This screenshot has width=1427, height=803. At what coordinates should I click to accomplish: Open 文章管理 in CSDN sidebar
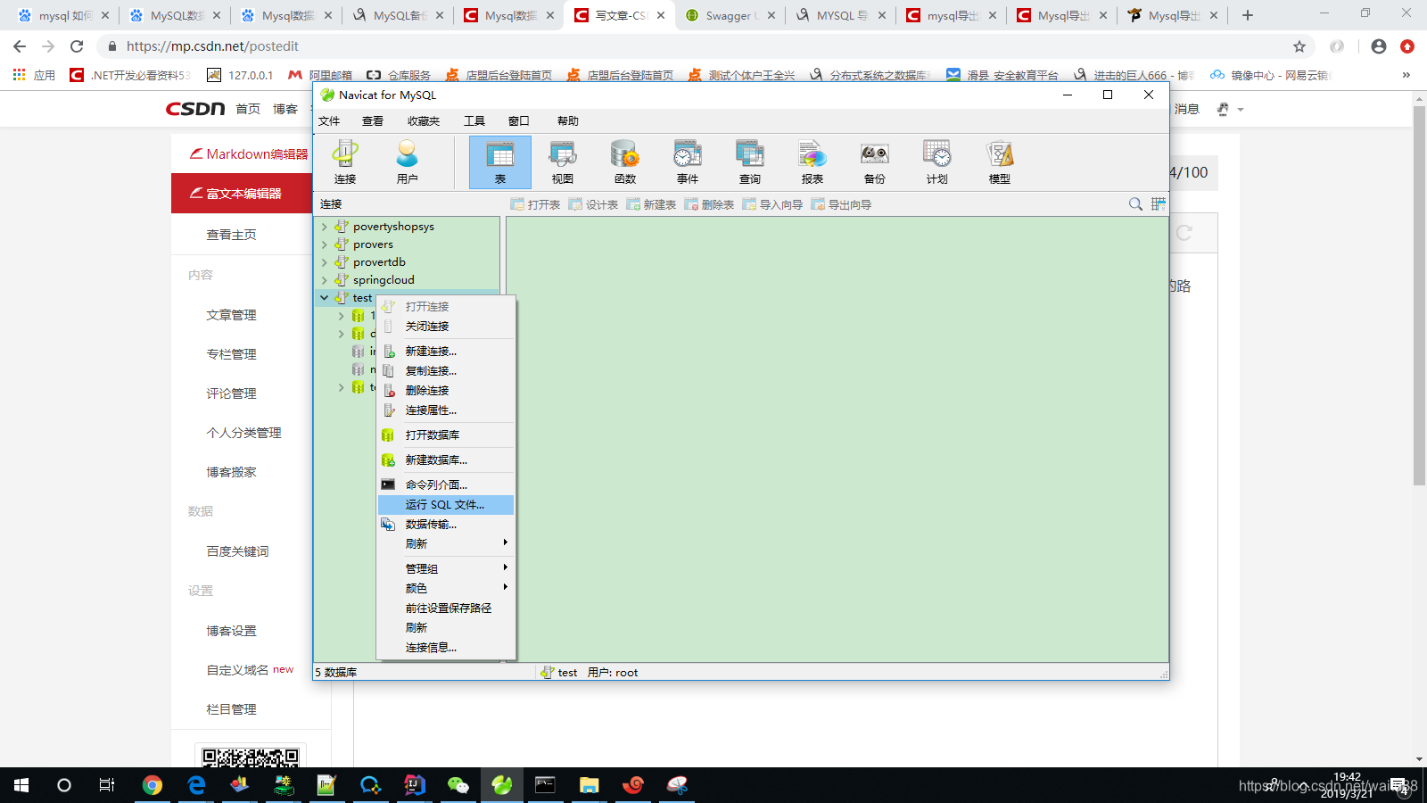[231, 315]
